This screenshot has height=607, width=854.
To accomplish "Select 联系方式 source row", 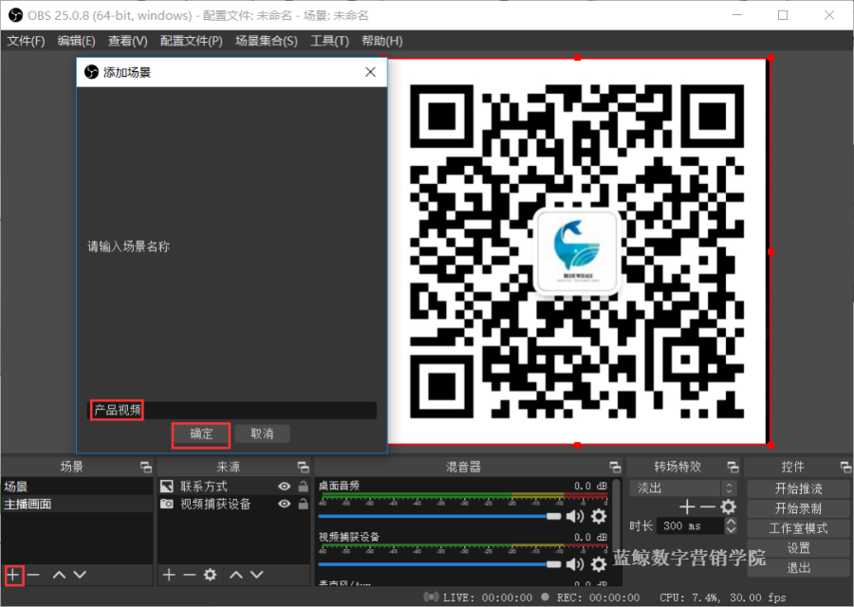I will pos(233,487).
